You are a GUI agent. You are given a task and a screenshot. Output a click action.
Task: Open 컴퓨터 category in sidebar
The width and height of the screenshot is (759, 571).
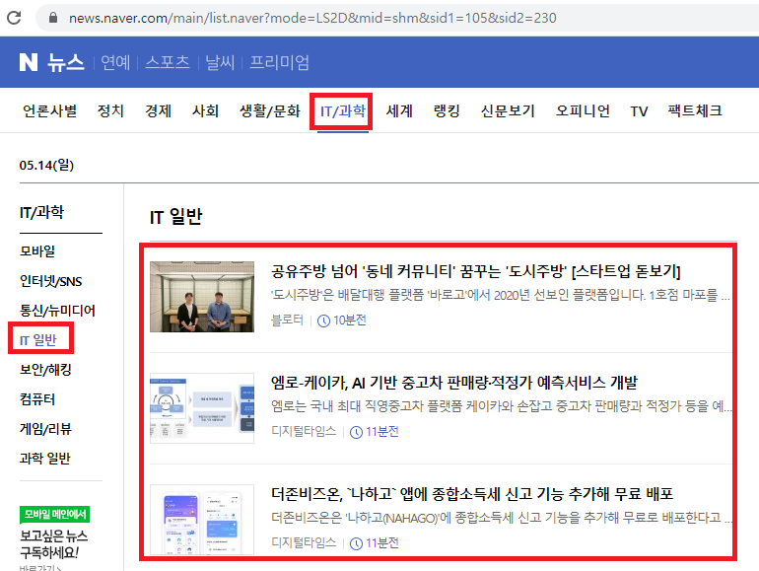pyautogui.click(x=37, y=399)
